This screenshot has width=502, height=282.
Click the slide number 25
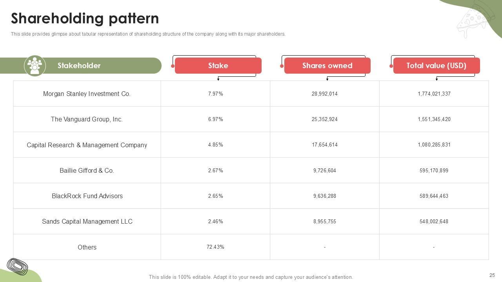point(492,275)
